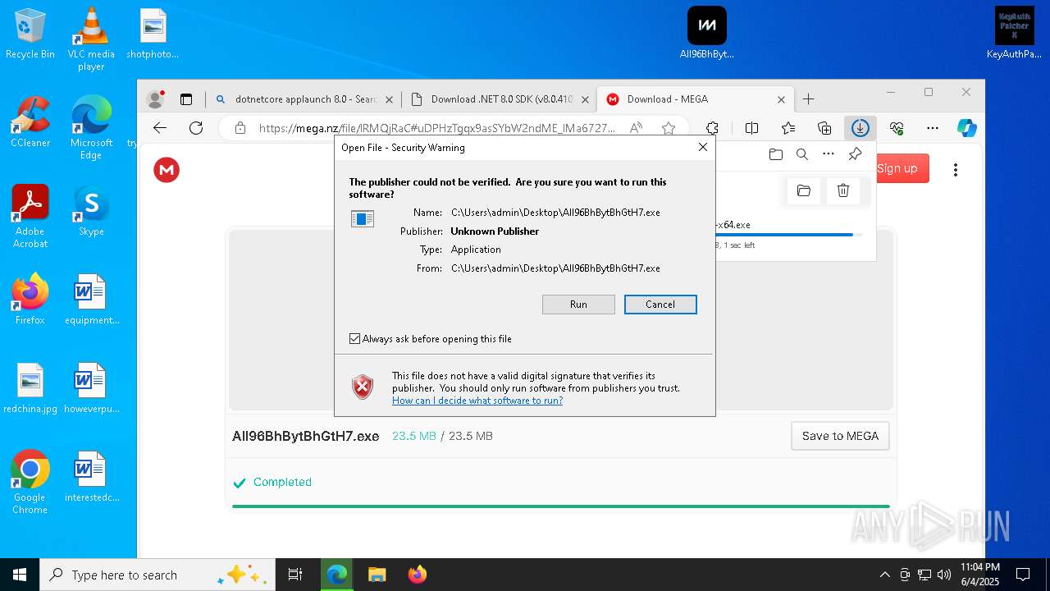
Task: Open Edge profile avatar
Action: (x=155, y=99)
